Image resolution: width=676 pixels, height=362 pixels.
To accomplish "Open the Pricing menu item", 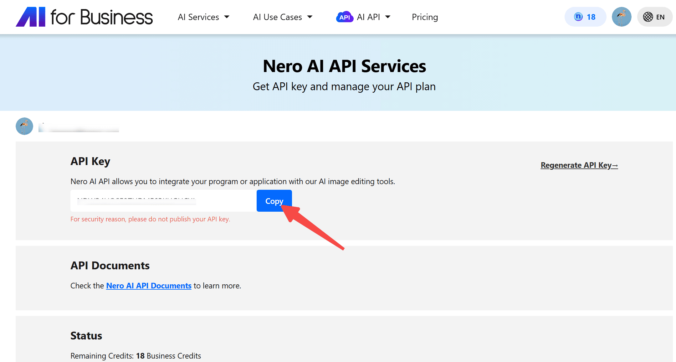I will (x=425, y=17).
